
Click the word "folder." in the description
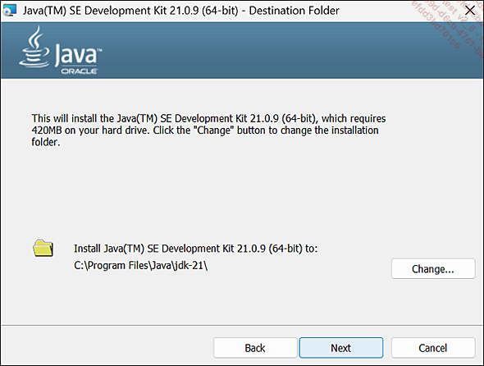click(x=46, y=142)
